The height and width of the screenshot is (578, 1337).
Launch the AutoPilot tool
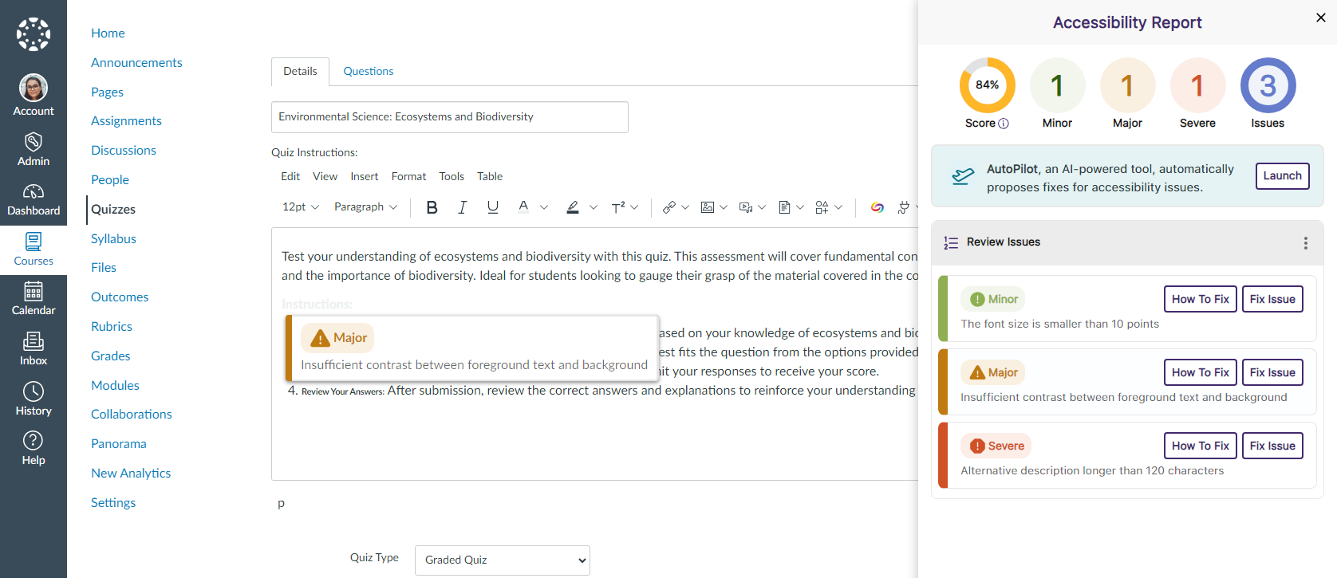click(1282, 176)
